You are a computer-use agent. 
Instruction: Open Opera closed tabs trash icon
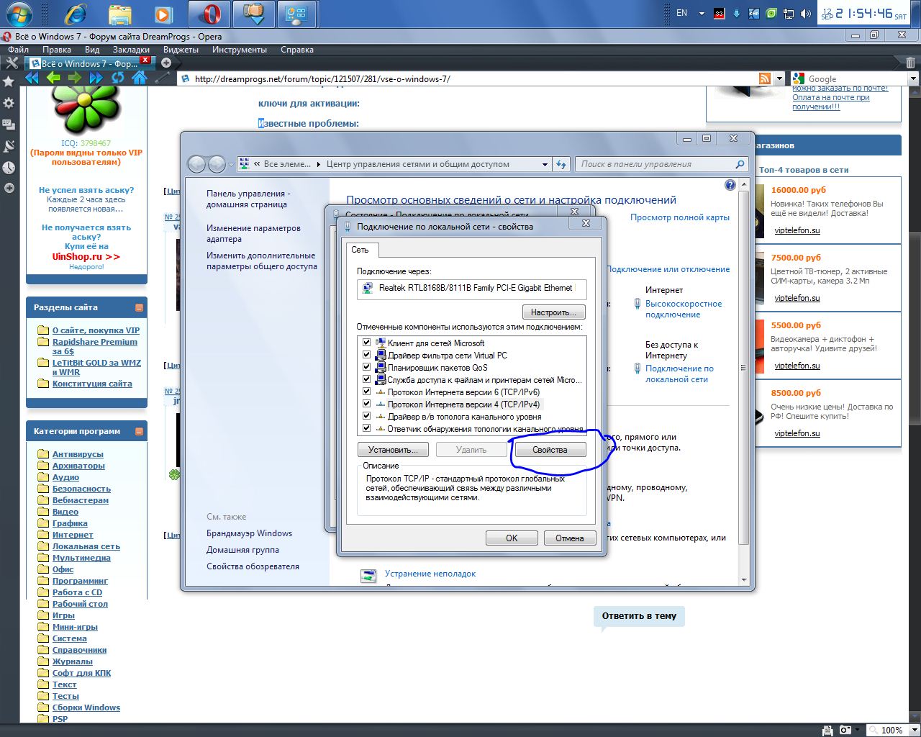(912, 63)
